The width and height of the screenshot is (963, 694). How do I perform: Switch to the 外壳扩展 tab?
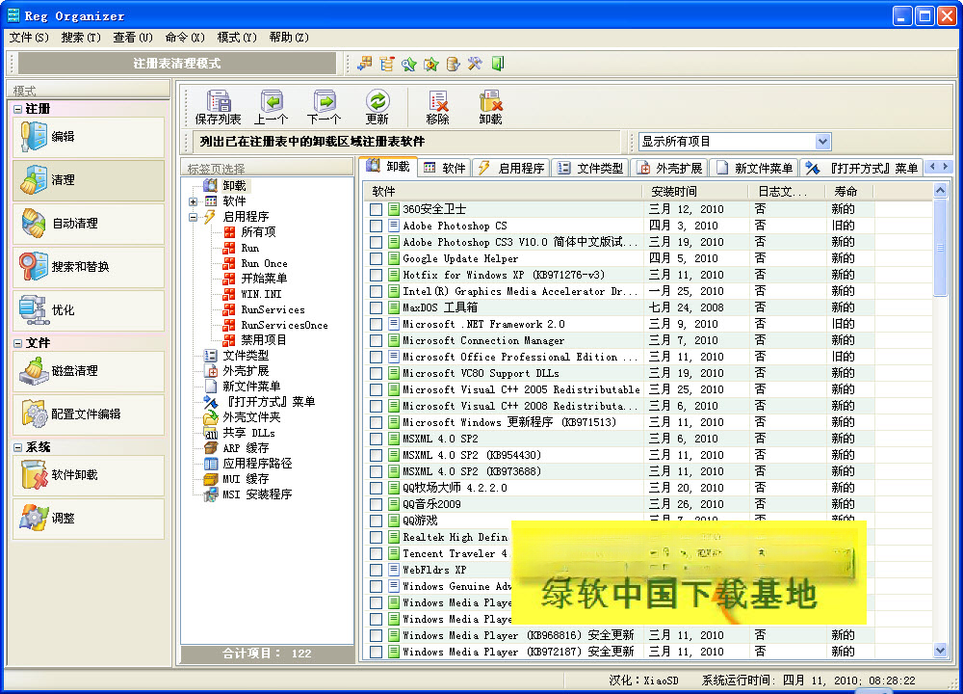click(670, 168)
